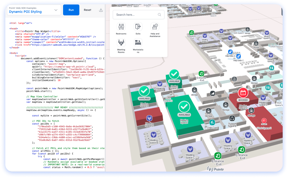Choose the Exits category
Screen dimensions: 288x178
[x=138, y=27]
